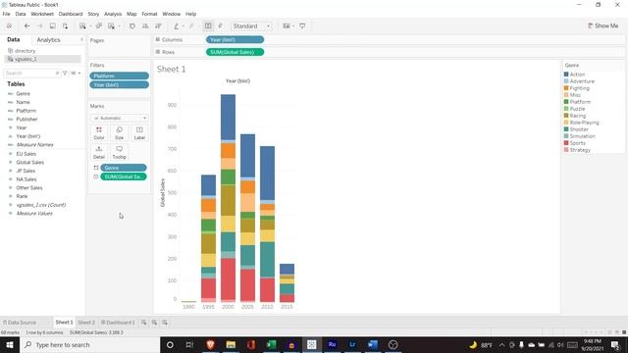Click the Highlight pen toolbar icon
Screen dimensions: 628x353
pos(177,26)
